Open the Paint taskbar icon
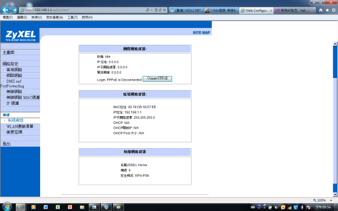The width and height of the screenshot is (338, 211). 118,207
